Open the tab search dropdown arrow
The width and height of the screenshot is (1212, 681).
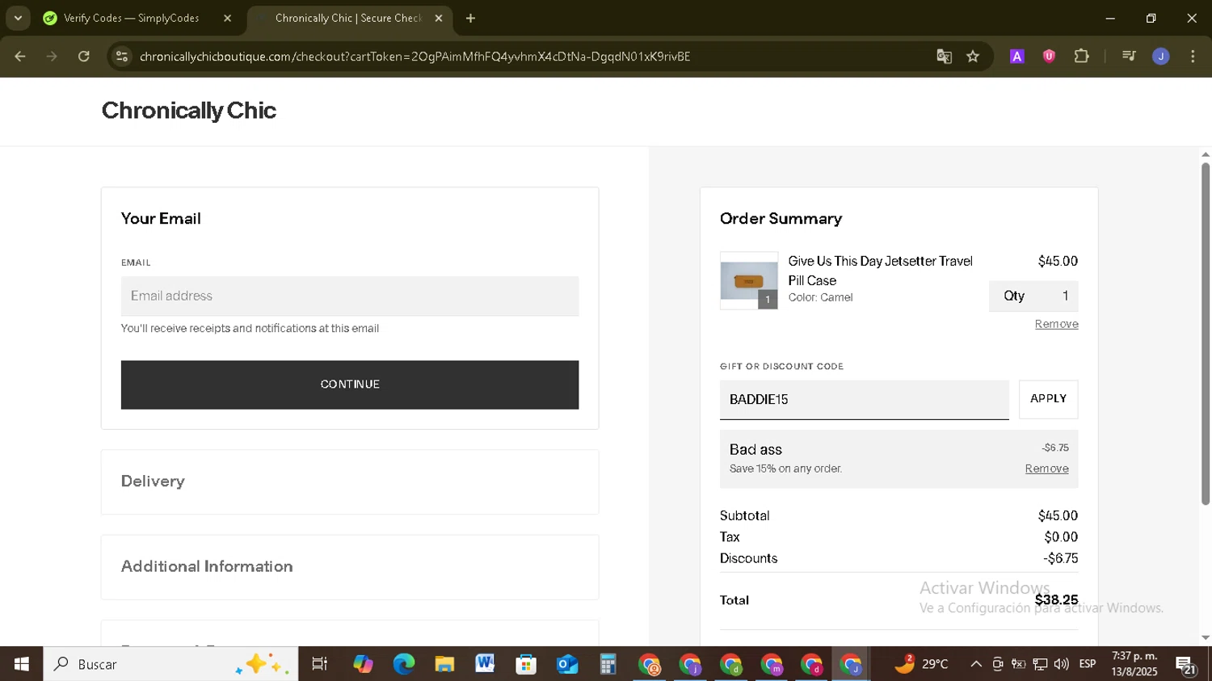click(18, 18)
